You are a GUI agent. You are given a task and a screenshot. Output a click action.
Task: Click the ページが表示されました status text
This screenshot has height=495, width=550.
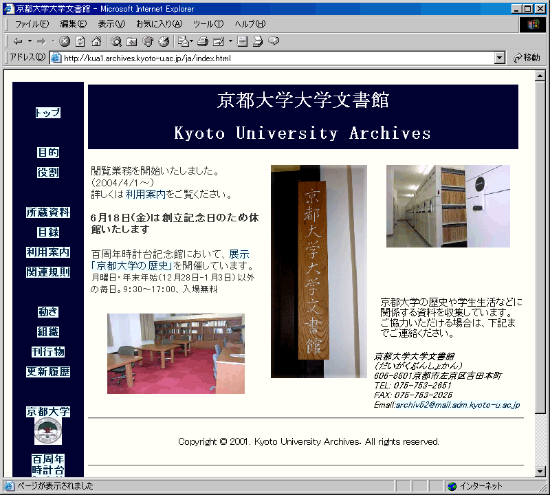[56, 486]
